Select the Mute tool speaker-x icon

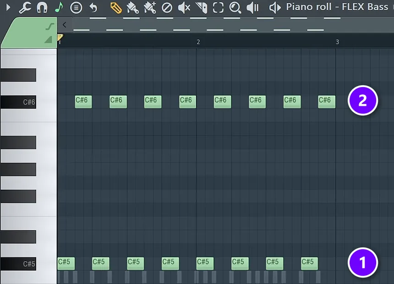point(184,8)
